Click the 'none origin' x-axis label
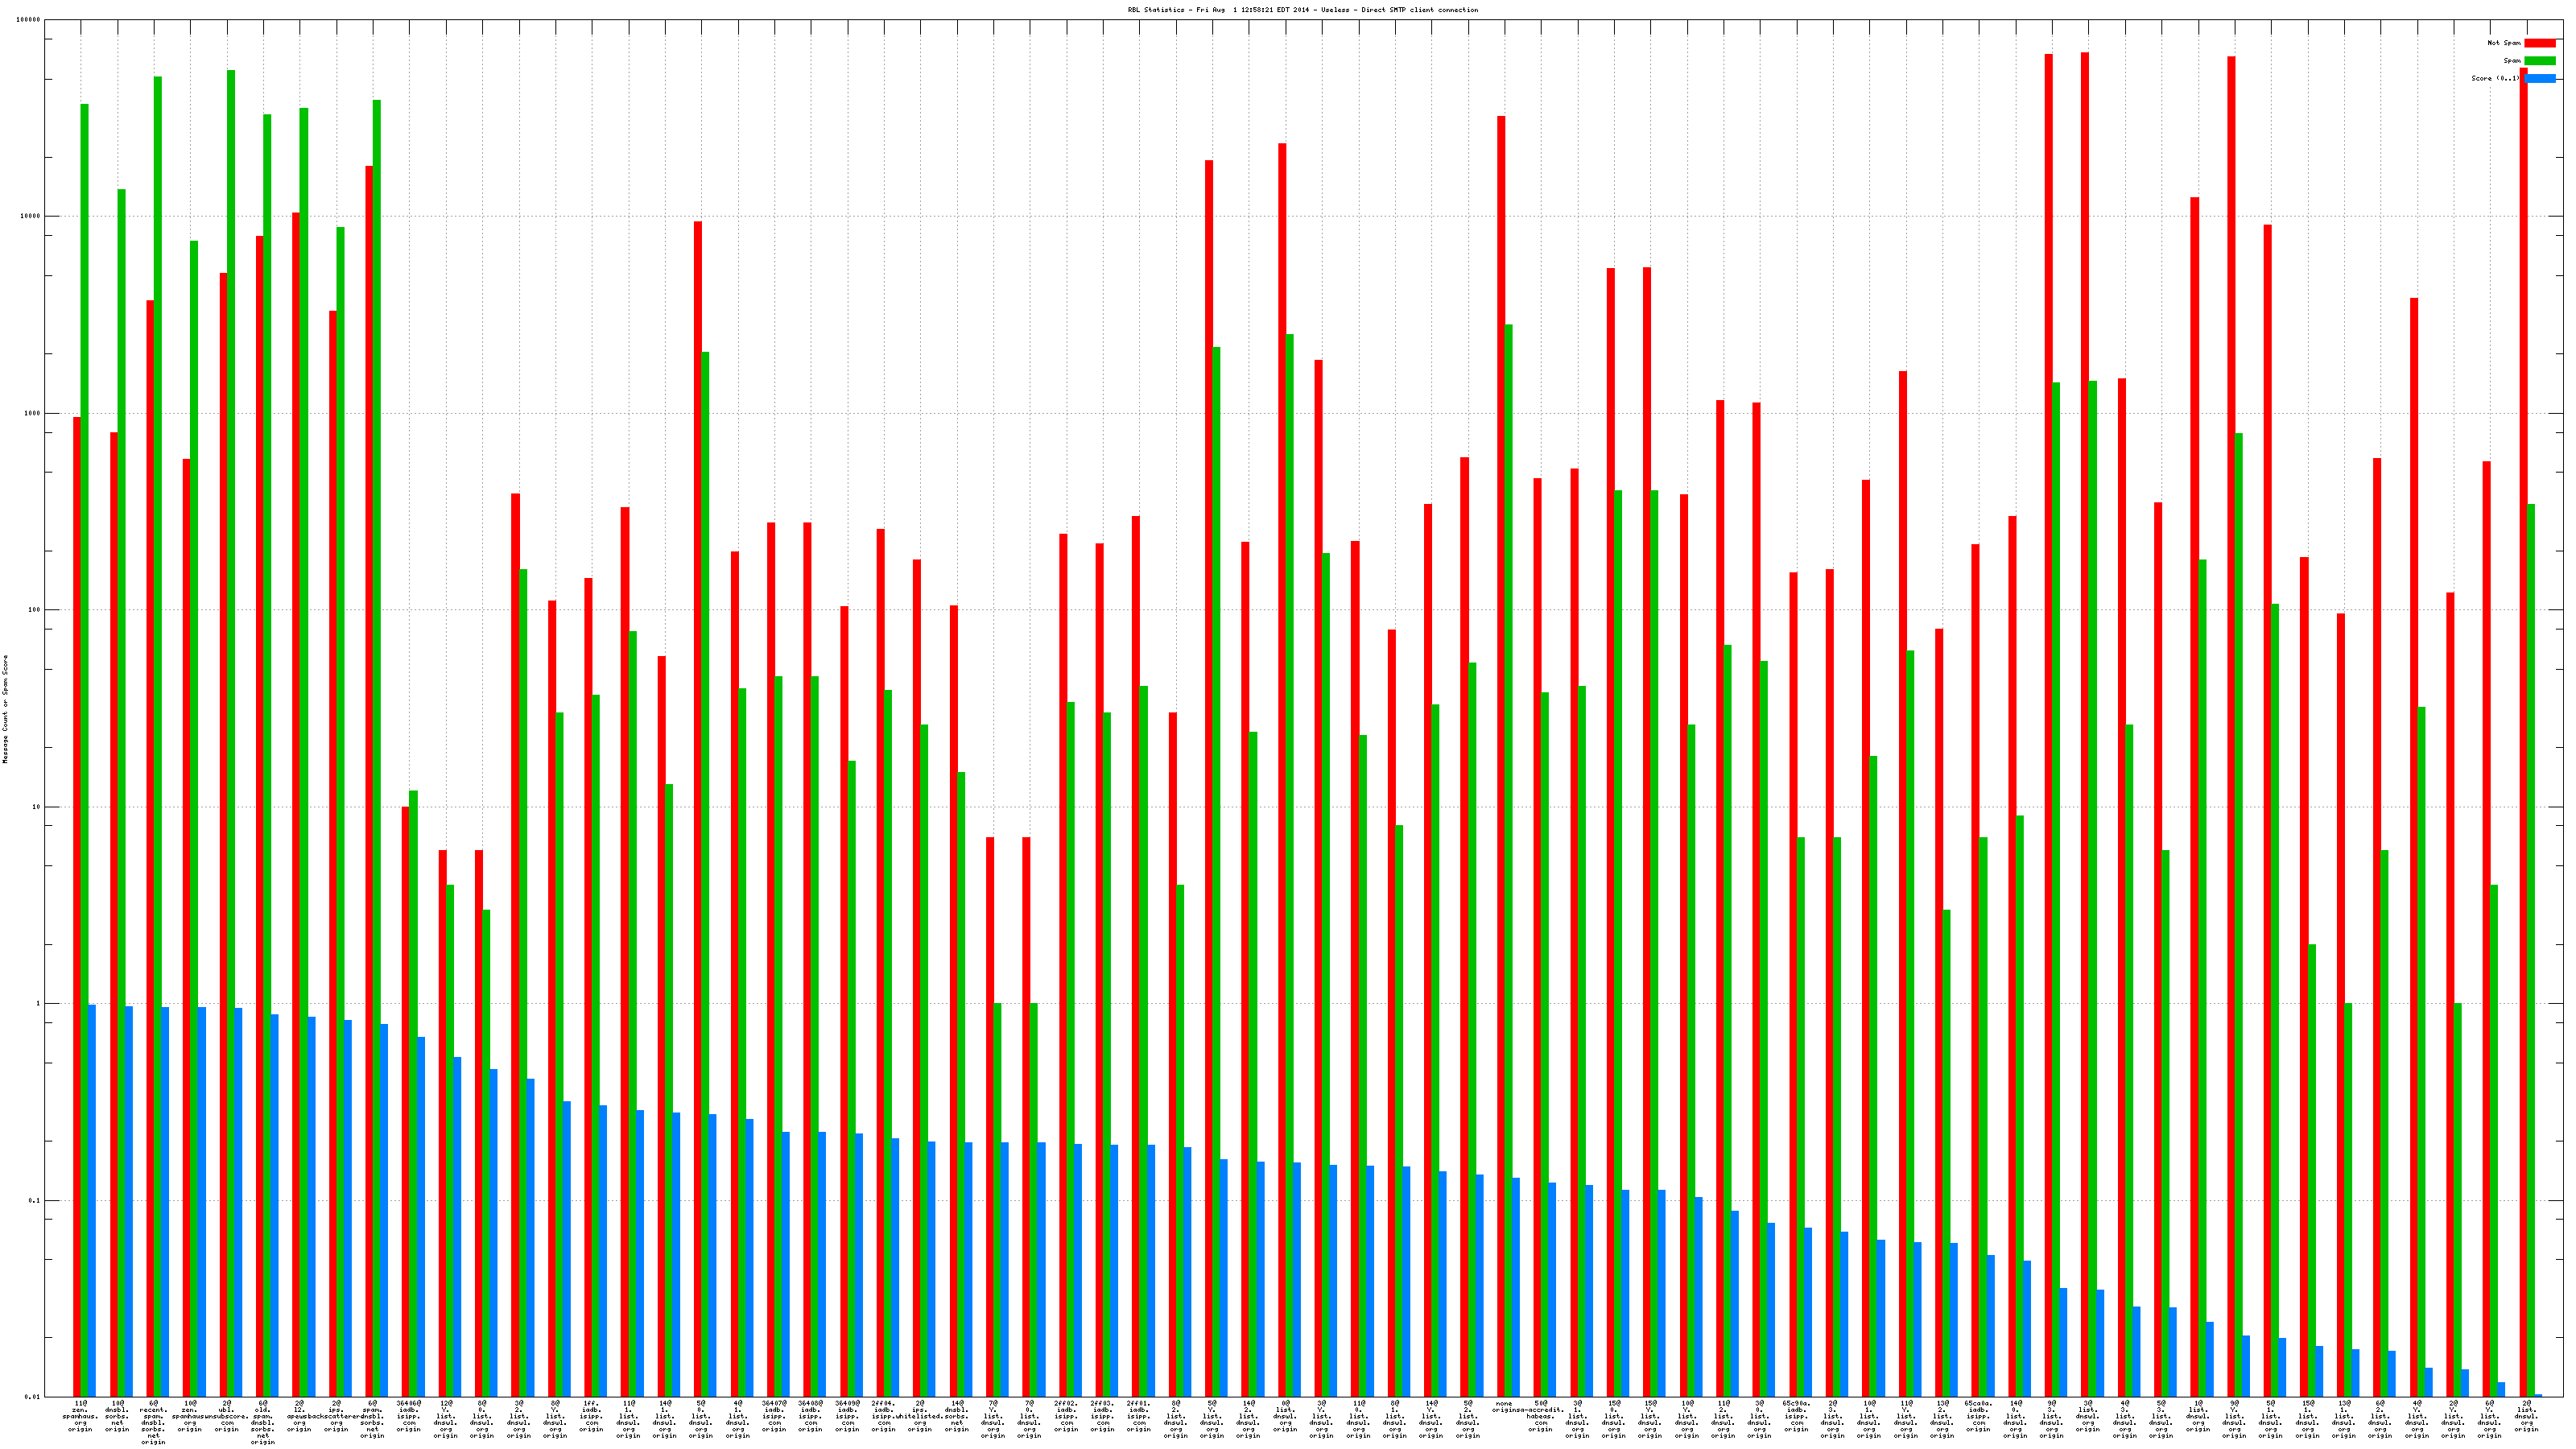 1503,1406
